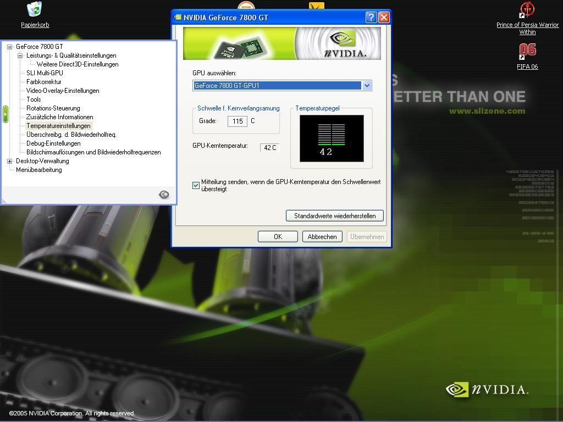563x422 pixels.
Task: Click the Temperaturpegel gauge display
Action: click(332, 138)
